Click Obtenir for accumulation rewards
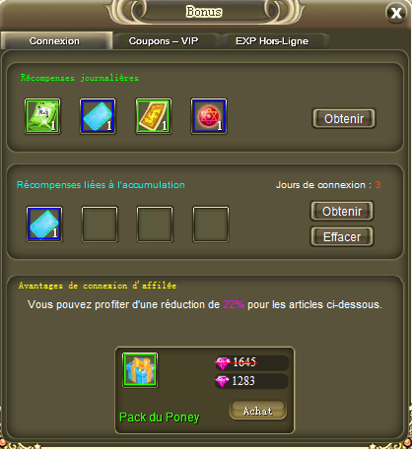Image resolution: width=412 pixels, height=449 pixels. 342,211
